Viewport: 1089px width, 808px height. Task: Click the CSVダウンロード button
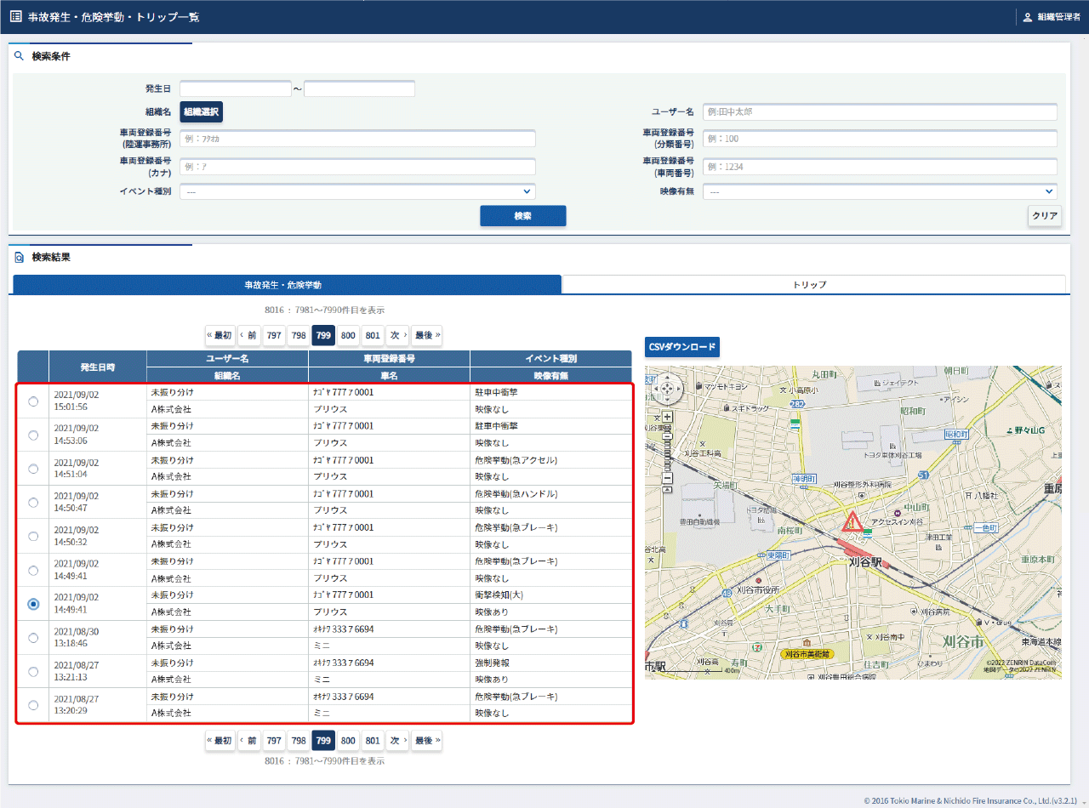pos(681,347)
